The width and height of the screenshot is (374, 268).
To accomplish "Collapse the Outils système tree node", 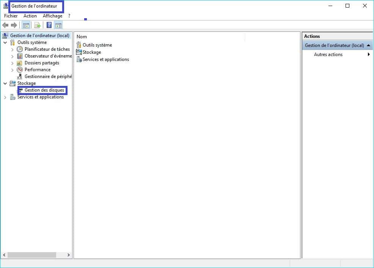I will (5, 43).
